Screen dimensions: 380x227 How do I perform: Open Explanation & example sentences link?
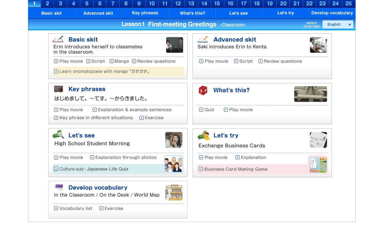(132, 109)
